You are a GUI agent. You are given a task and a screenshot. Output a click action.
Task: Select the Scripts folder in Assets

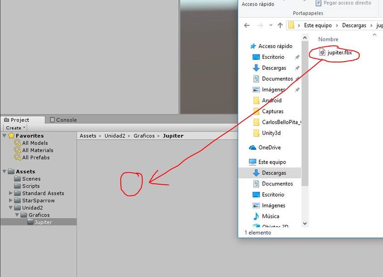pos(31,186)
